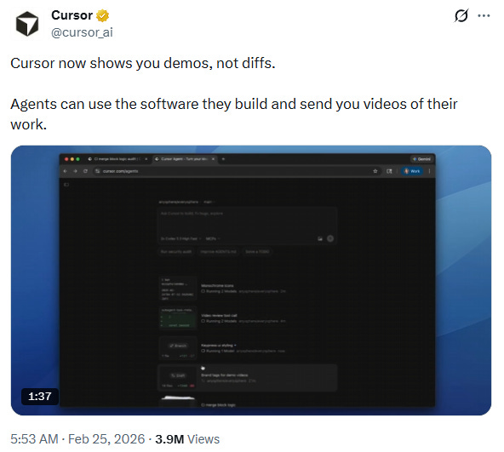The height and width of the screenshot is (452, 504).
Task: Click the round send button in the prompt box
Action: [x=330, y=238]
